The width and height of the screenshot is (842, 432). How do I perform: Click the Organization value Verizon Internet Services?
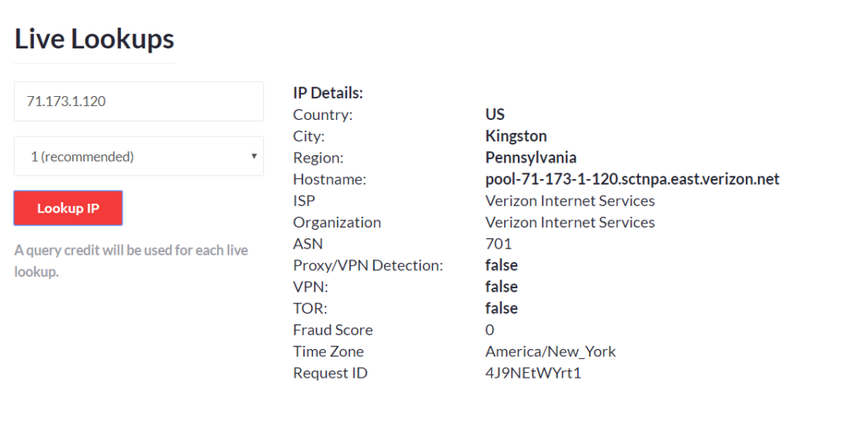pos(570,223)
